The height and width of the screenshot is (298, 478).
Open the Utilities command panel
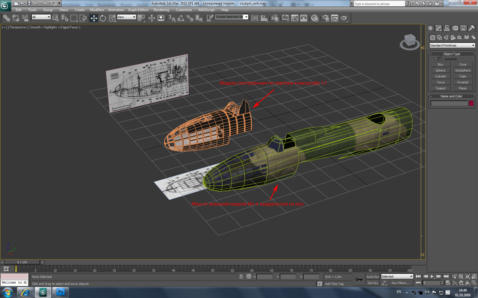pos(471,28)
